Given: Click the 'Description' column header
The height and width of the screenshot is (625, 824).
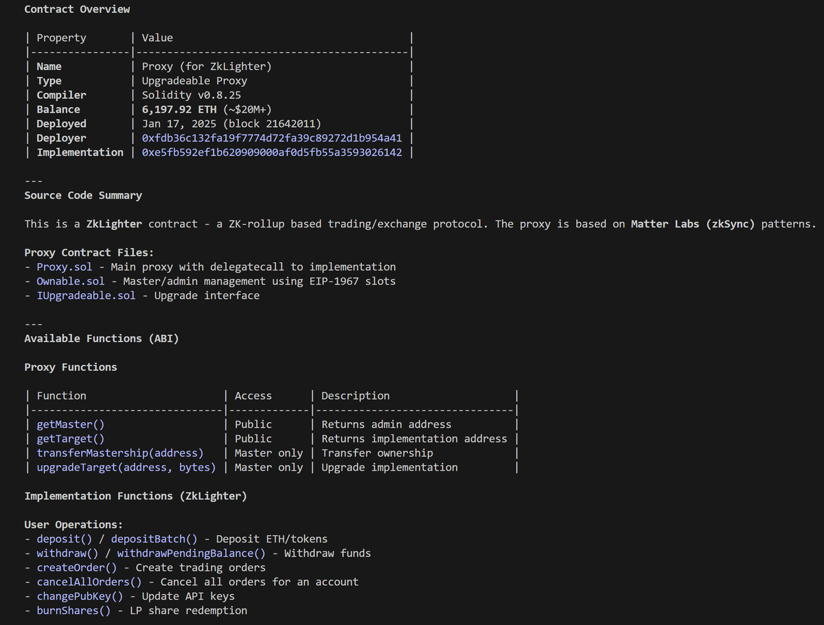Looking at the screenshot, I should click(x=356, y=396).
